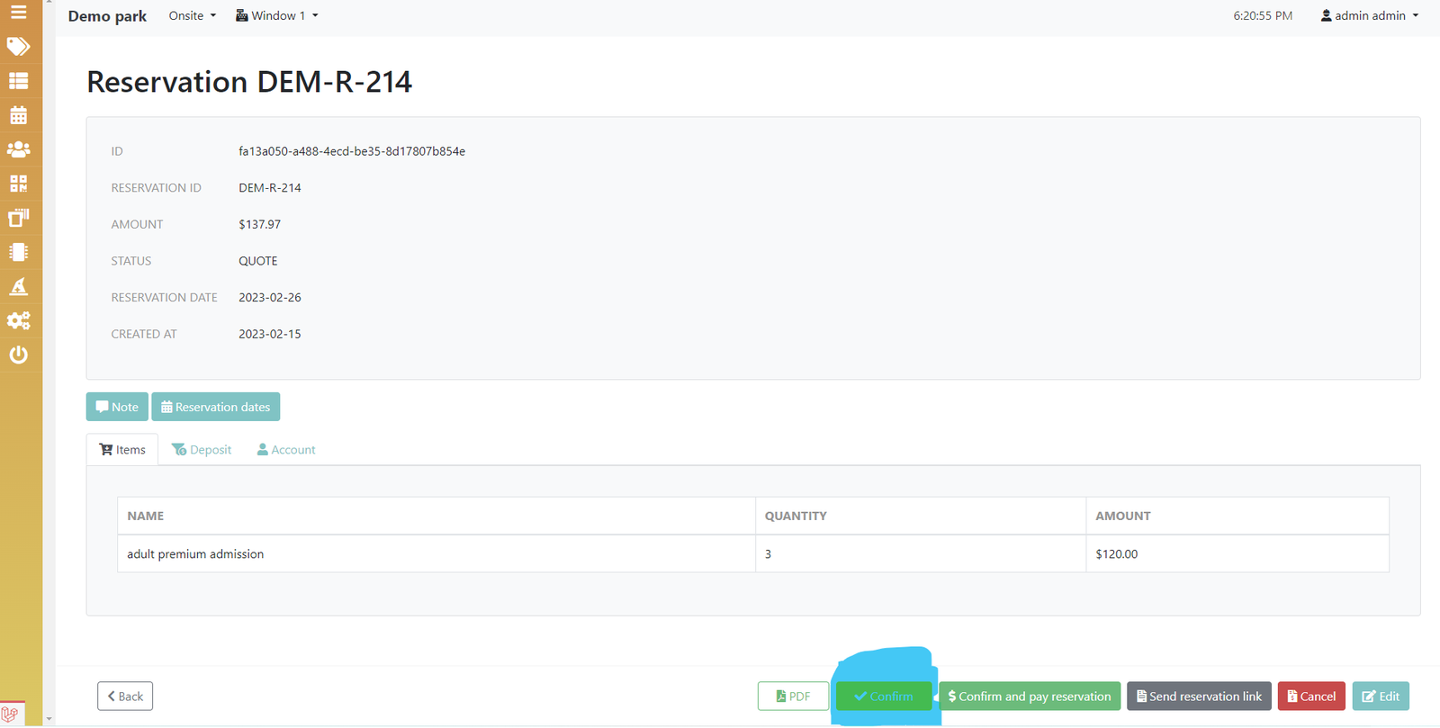Open the admin admin user menu
The height and width of the screenshot is (728, 1440).
point(1369,16)
